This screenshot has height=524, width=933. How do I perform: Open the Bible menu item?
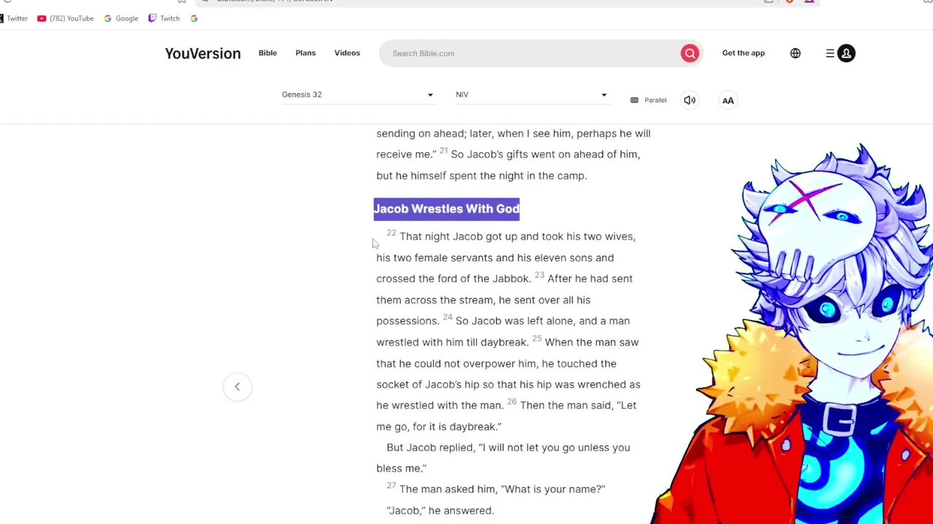[268, 52]
